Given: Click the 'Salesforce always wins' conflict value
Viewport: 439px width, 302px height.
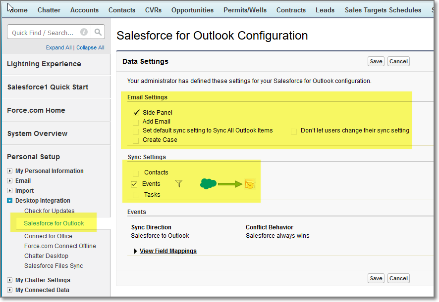Looking at the screenshot, I should coord(277,236).
